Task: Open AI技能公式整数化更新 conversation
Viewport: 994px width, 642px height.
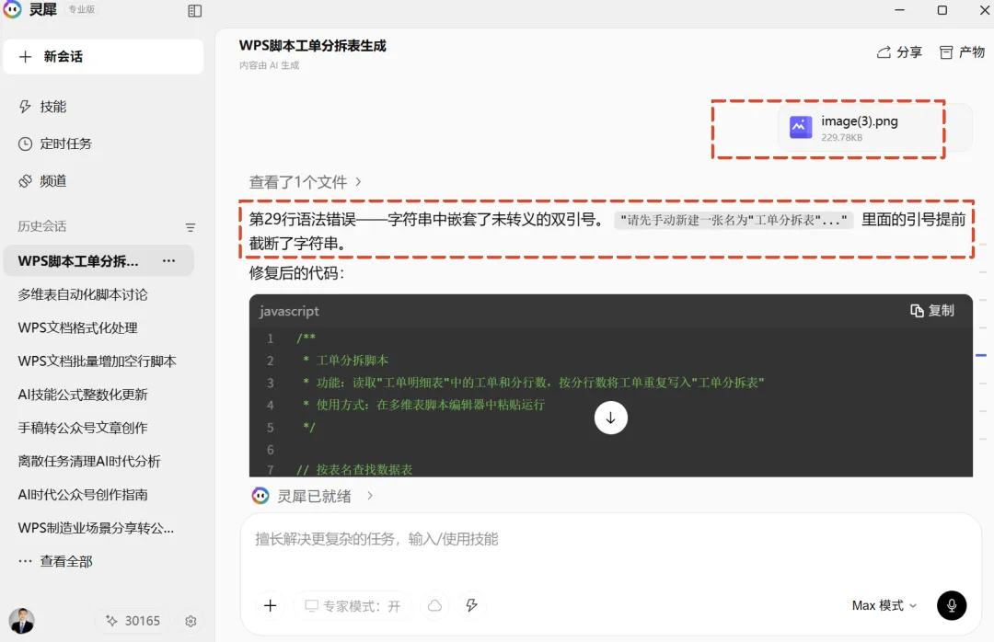Action: (83, 395)
